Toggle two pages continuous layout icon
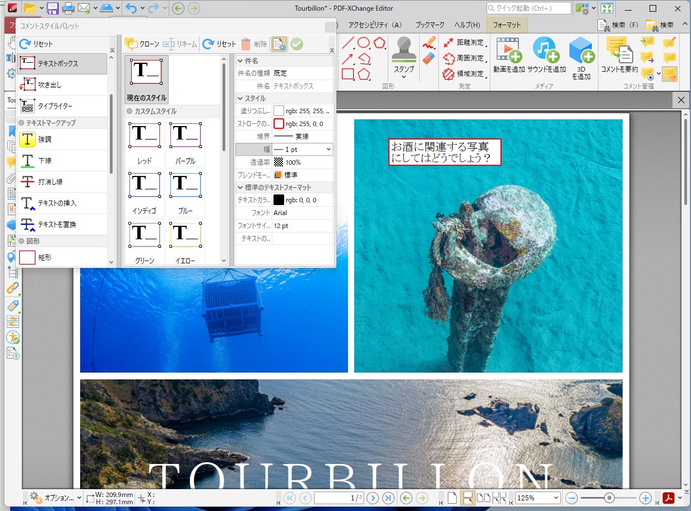 pyautogui.click(x=499, y=498)
